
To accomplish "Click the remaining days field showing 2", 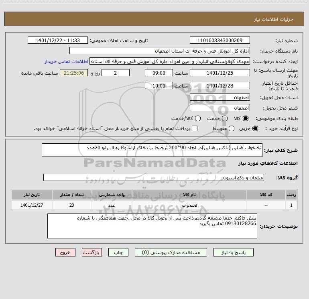I will tap(116, 73).
